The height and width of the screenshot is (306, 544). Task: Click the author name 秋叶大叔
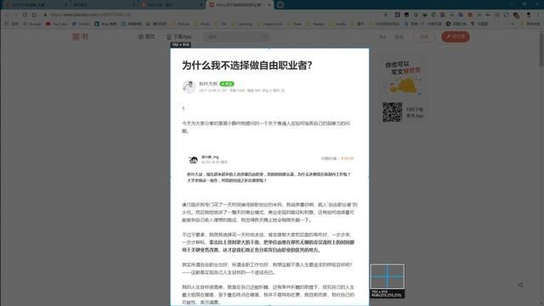click(x=208, y=83)
